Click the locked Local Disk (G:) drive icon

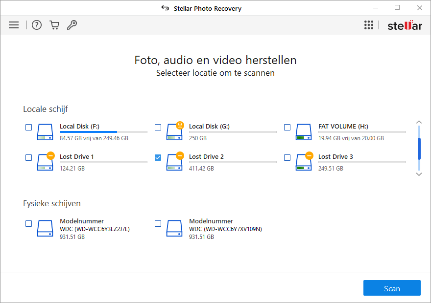click(175, 131)
